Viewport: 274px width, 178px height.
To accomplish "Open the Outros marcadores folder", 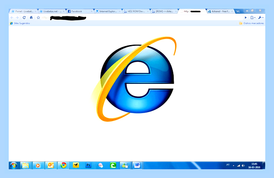I will [x=251, y=23].
